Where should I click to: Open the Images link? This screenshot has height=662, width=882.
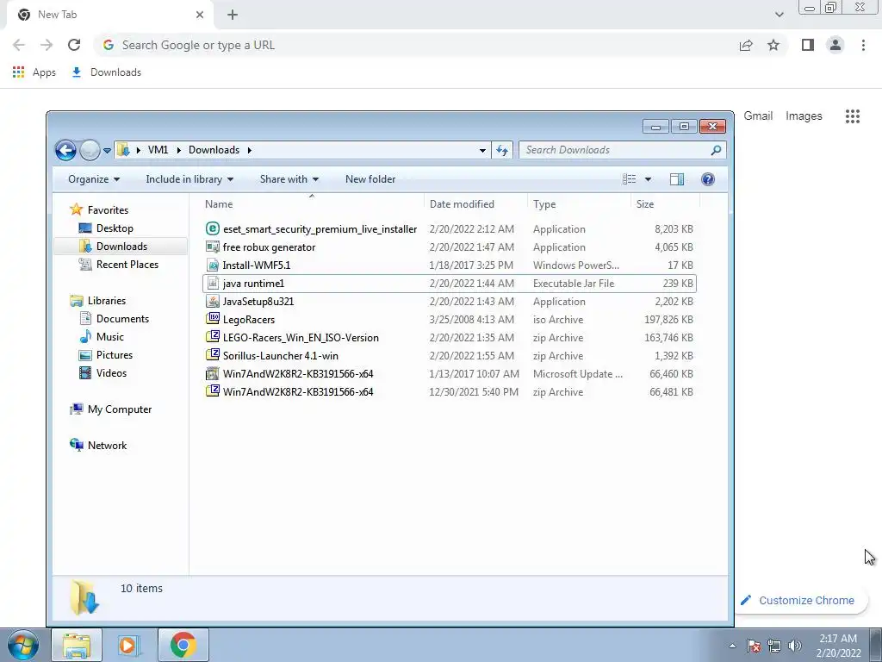[x=804, y=116]
